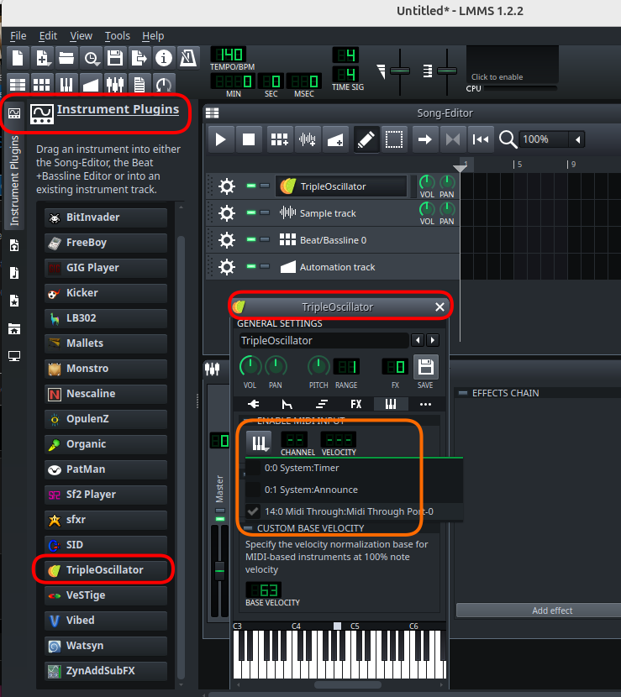Open TripleOscillator track settings gear
621x697 pixels.
tap(227, 186)
